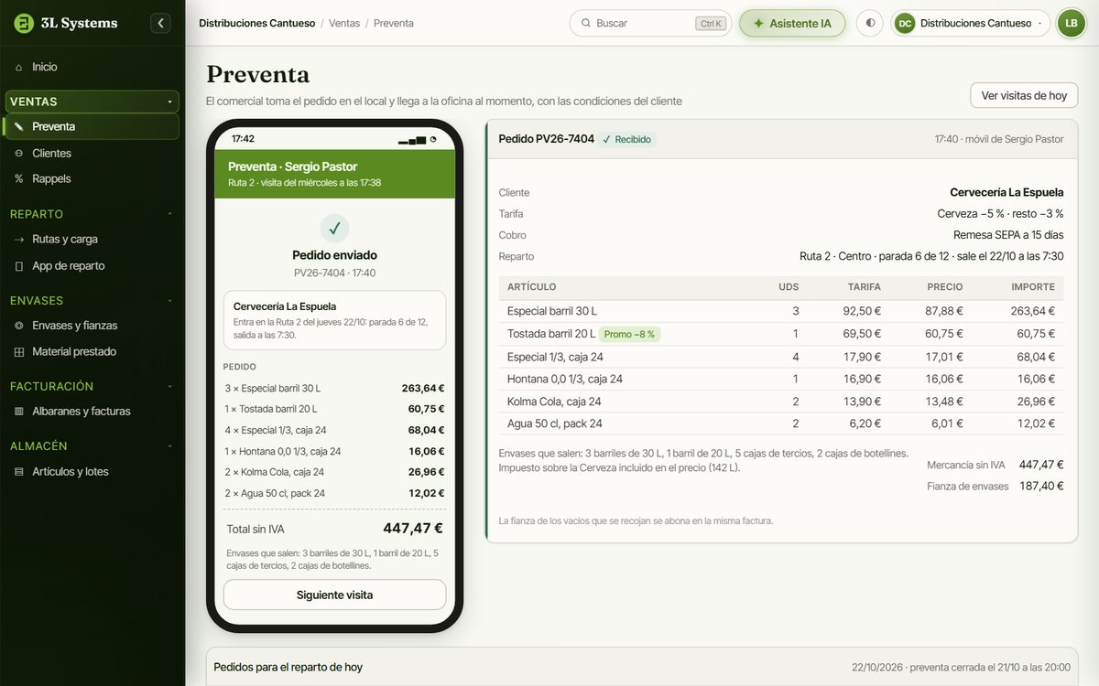The height and width of the screenshot is (686, 1099).
Task: Click the DC company avatar badge
Action: pyautogui.click(x=905, y=23)
